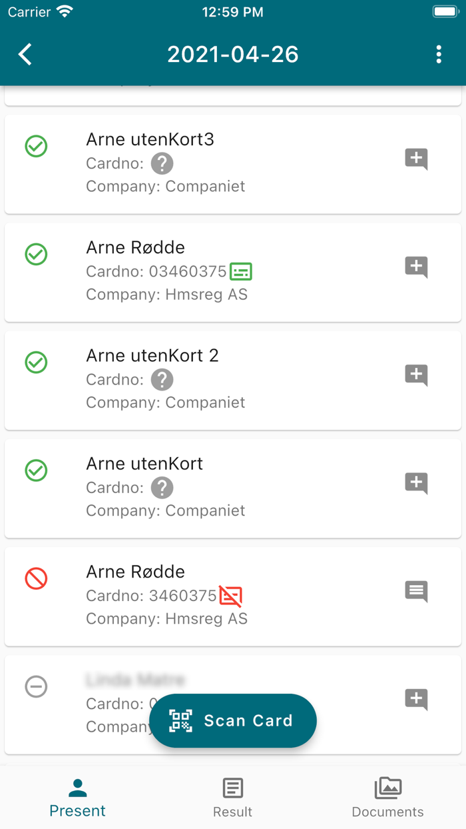Tap the battery indicator in the status bar
The height and width of the screenshot is (829, 466).
[445, 11]
